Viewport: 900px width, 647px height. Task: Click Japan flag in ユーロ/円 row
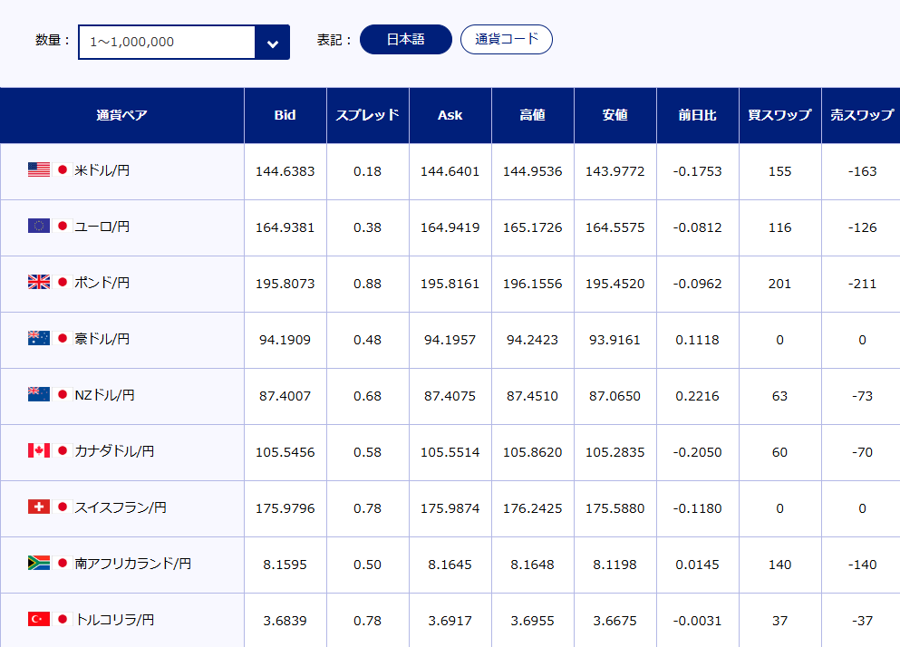coord(63,226)
